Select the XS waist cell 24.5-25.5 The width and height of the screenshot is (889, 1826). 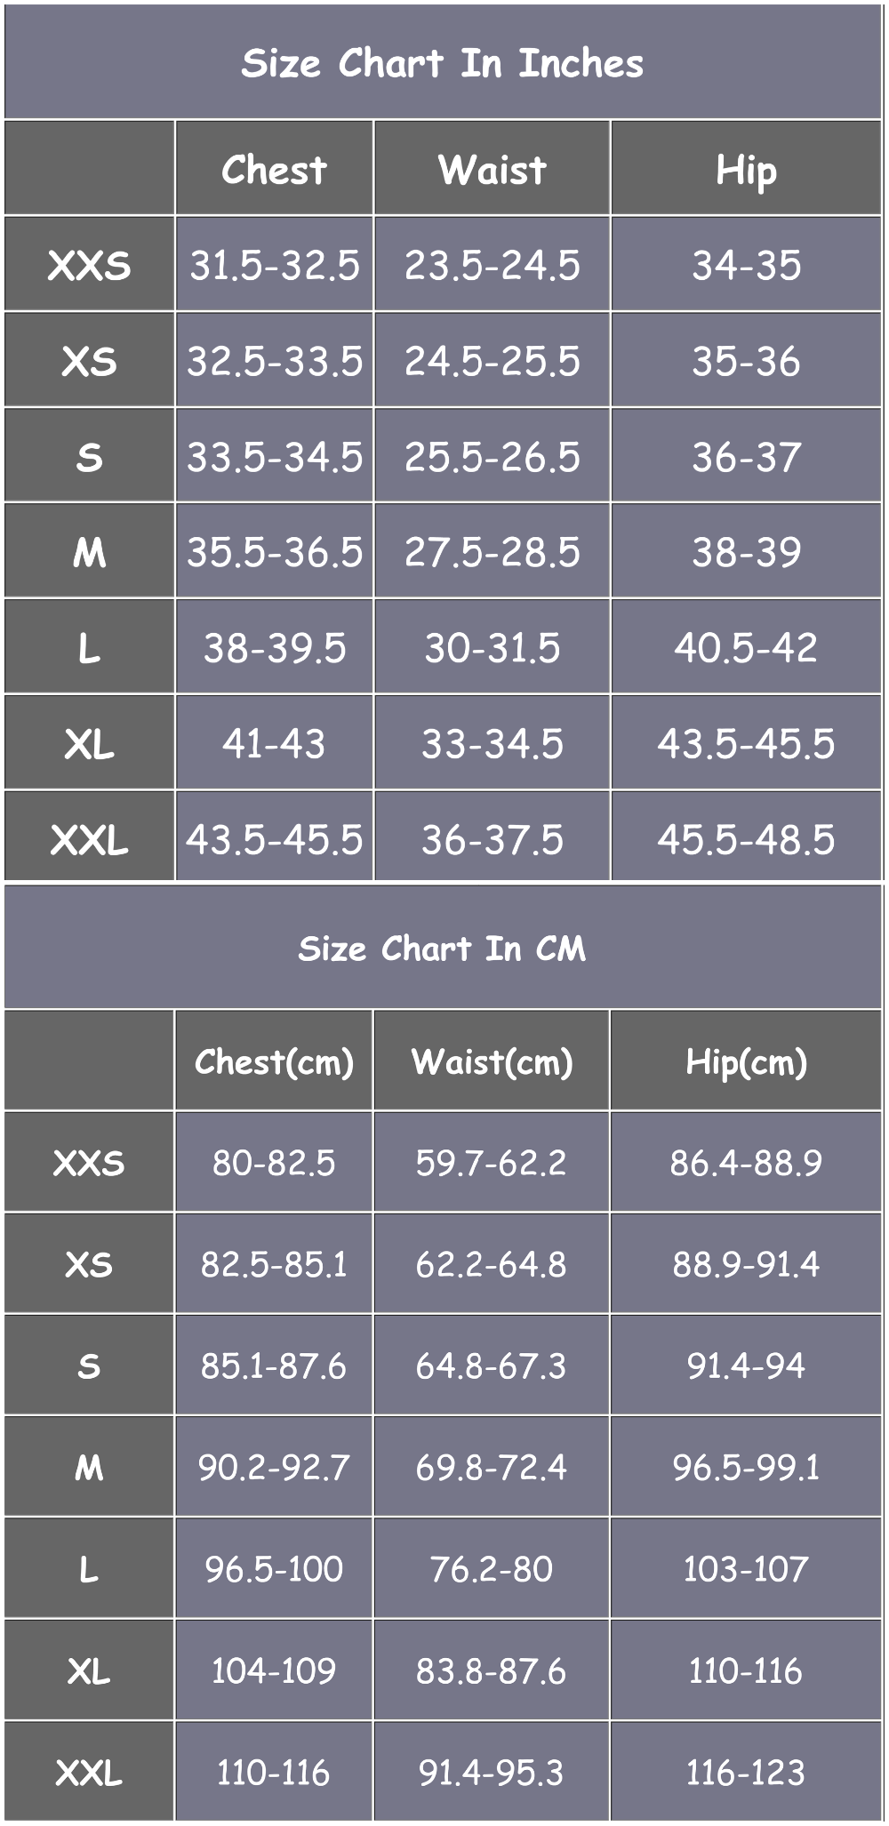click(x=492, y=361)
